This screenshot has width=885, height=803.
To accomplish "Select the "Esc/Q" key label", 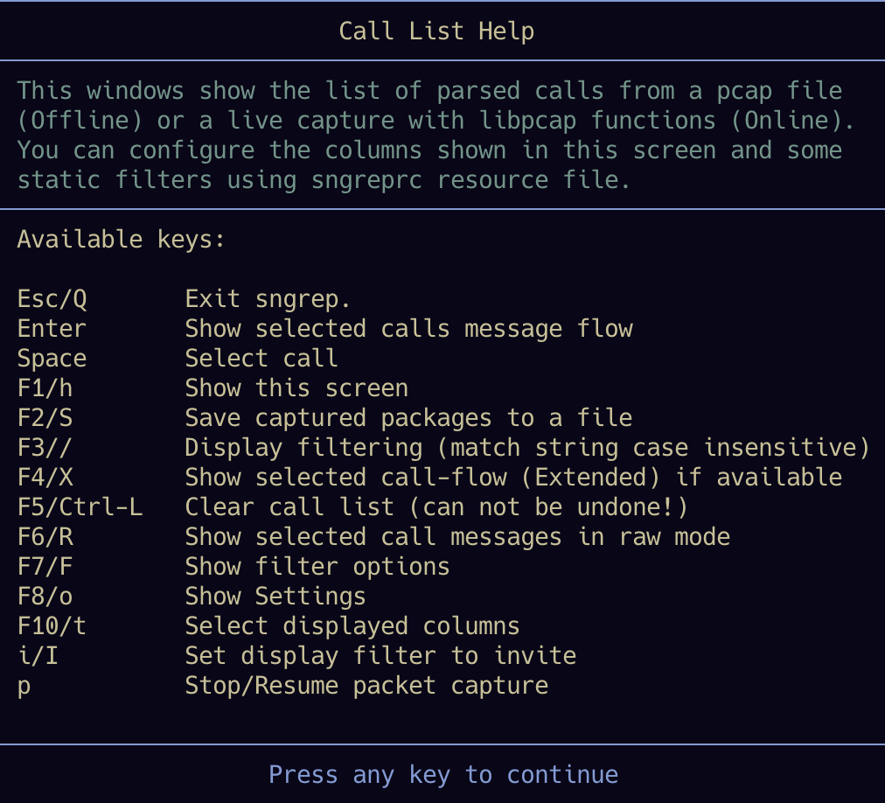I will 52,299.
